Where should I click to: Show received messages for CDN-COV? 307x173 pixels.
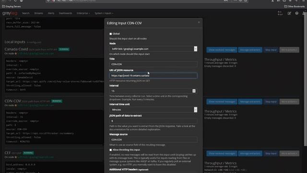tap(222, 101)
